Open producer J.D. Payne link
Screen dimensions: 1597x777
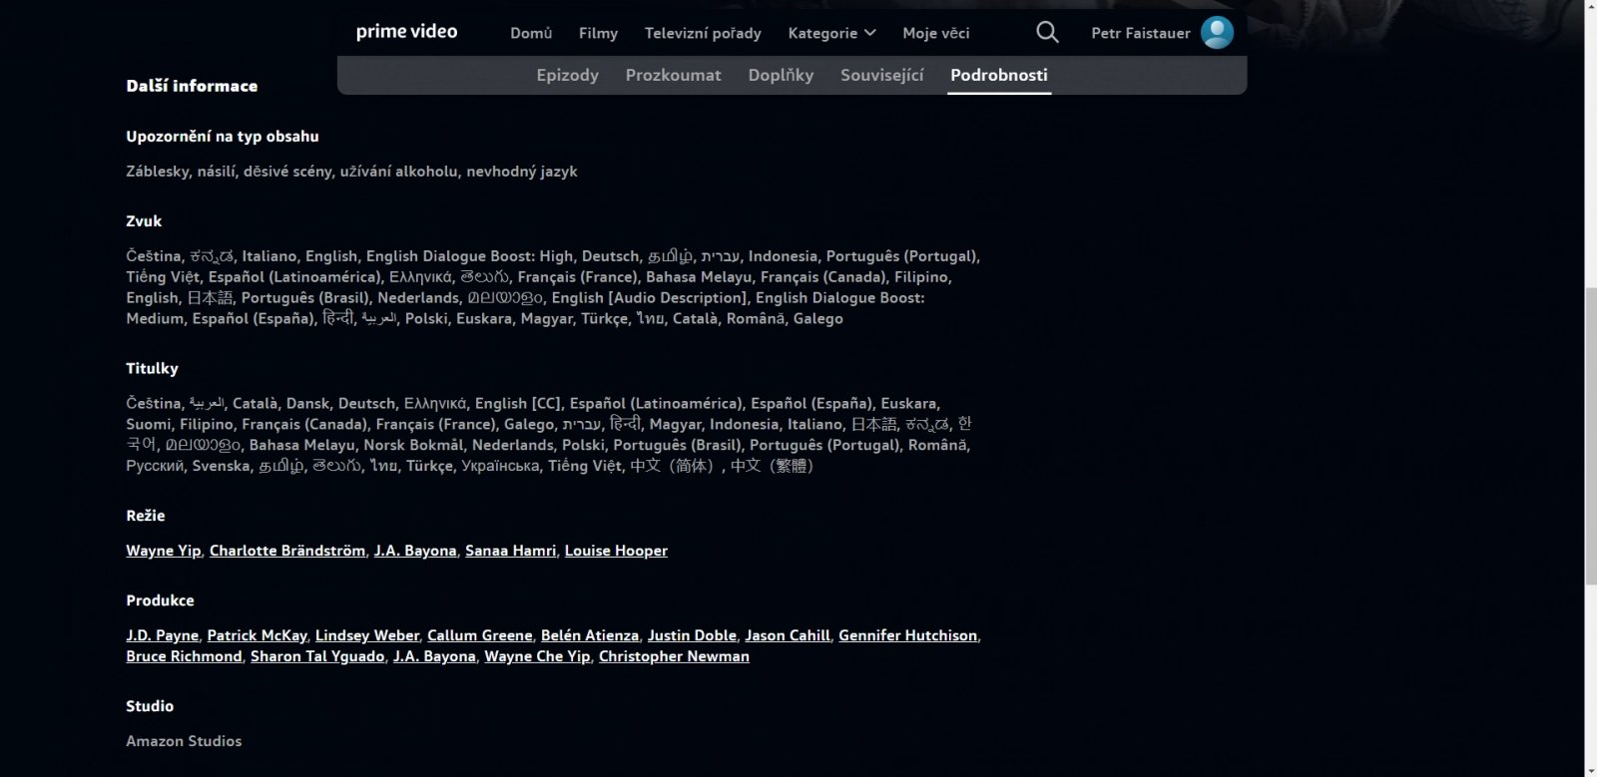click(162, 635)
